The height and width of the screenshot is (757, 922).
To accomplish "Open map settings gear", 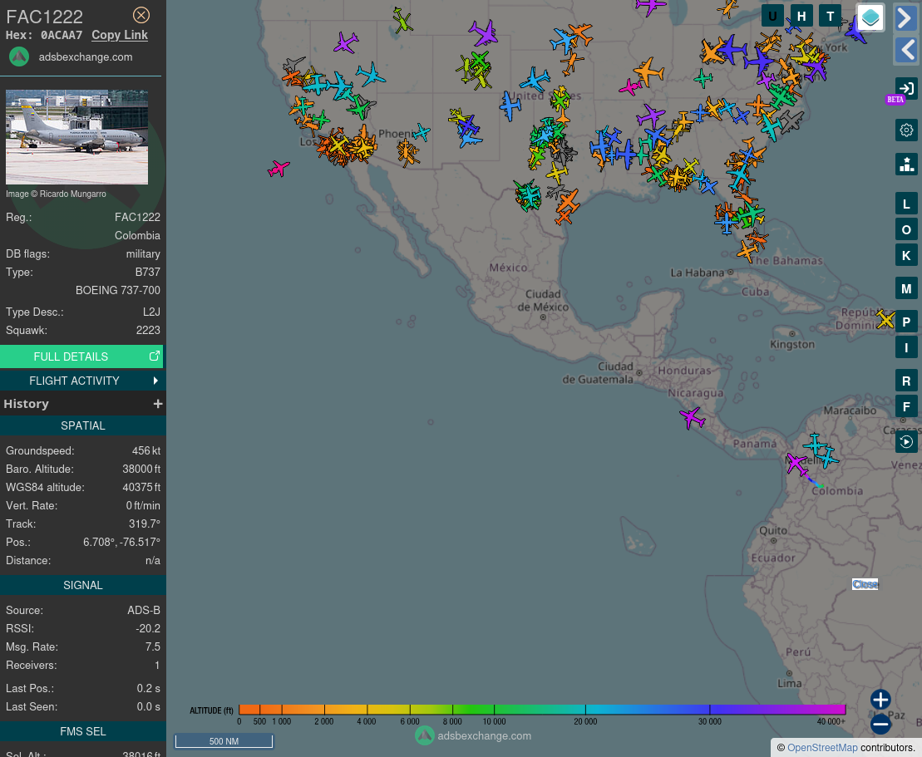I will tap(906, 130).
